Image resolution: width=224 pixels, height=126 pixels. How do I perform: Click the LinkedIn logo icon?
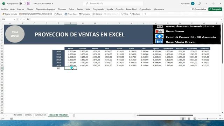159,41
